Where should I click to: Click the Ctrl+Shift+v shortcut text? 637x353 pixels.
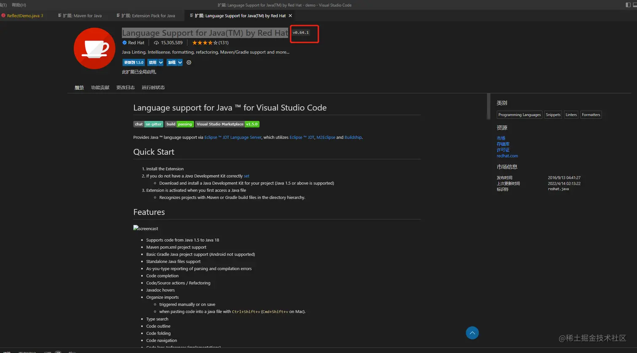click(x=246, y=312)
